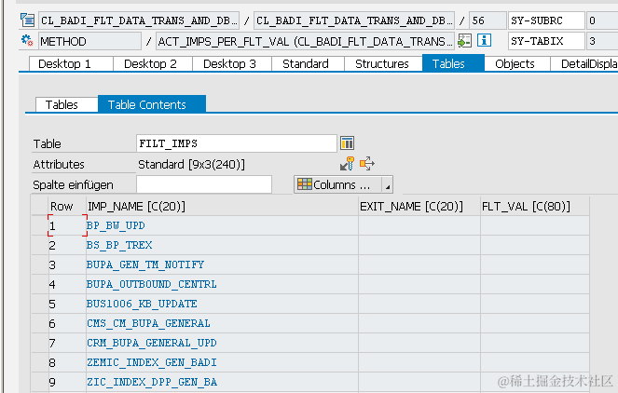
Task: Click the CMS_CM_BUPA_GENERAL cell
Action: tap(222, 323)
